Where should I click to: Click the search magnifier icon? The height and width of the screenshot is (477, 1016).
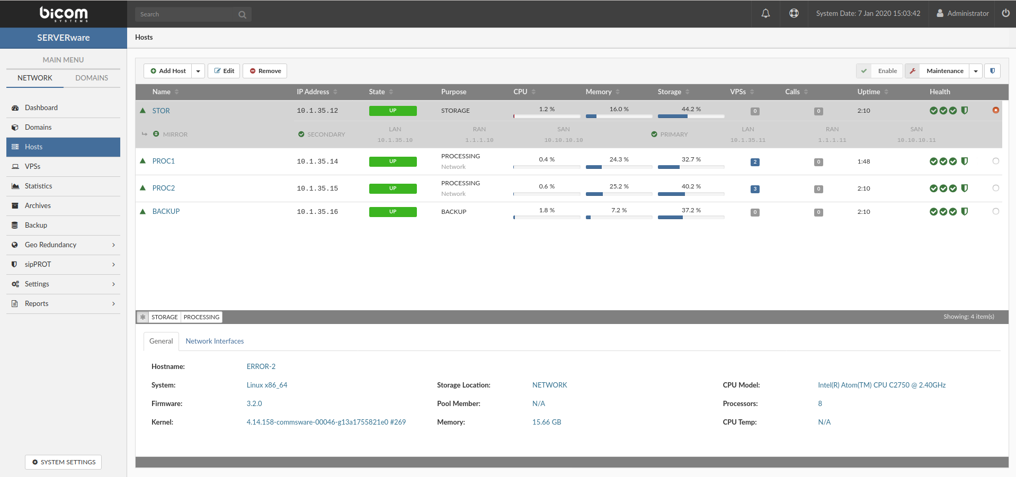242,14
